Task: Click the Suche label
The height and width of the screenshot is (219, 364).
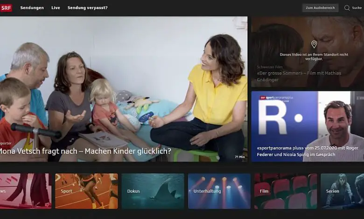Action: pos(357,8)
